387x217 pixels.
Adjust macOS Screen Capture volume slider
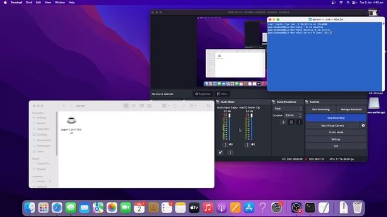[252, 127]
